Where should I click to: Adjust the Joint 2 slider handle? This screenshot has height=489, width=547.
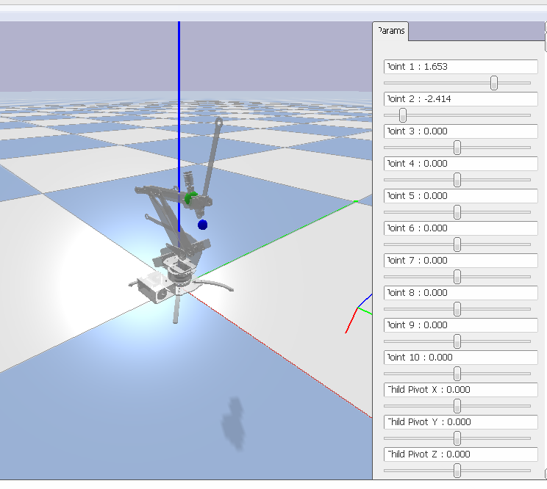pyautogui.click(x=403, y=115)
